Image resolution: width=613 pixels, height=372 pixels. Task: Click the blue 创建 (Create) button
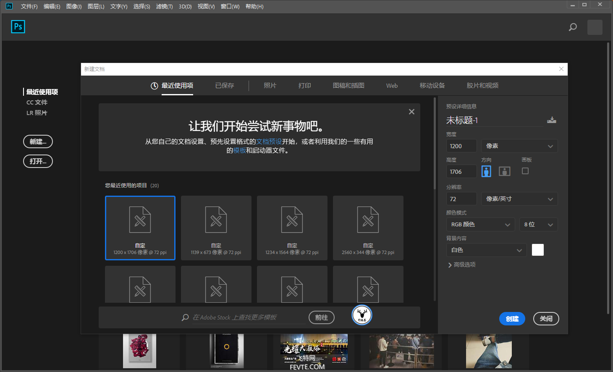click(x=512, y=319)
